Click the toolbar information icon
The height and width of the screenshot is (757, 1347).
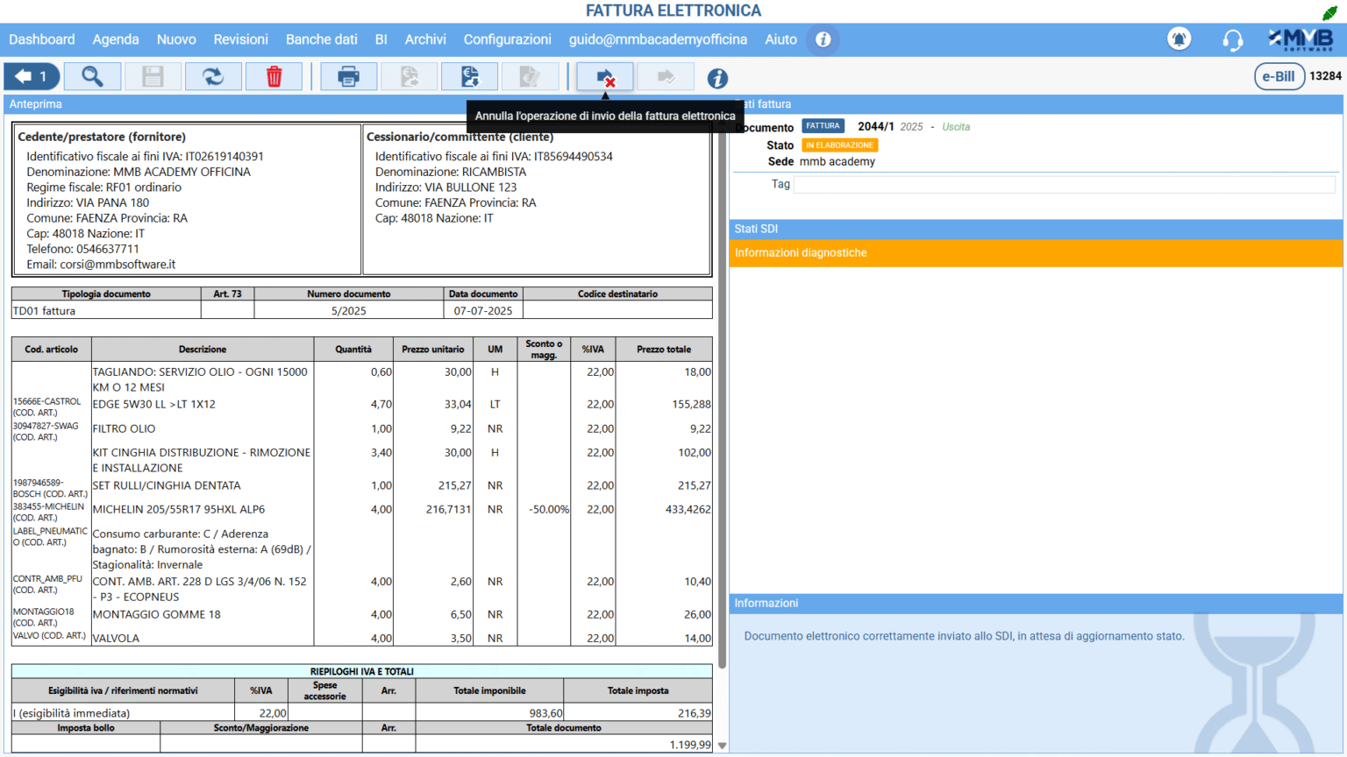click(x=717, y=78)
